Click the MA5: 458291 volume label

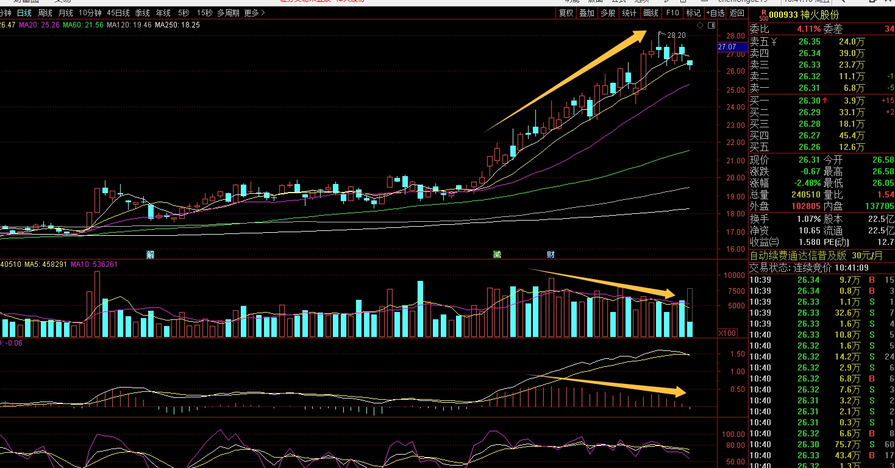click(46, 264)
